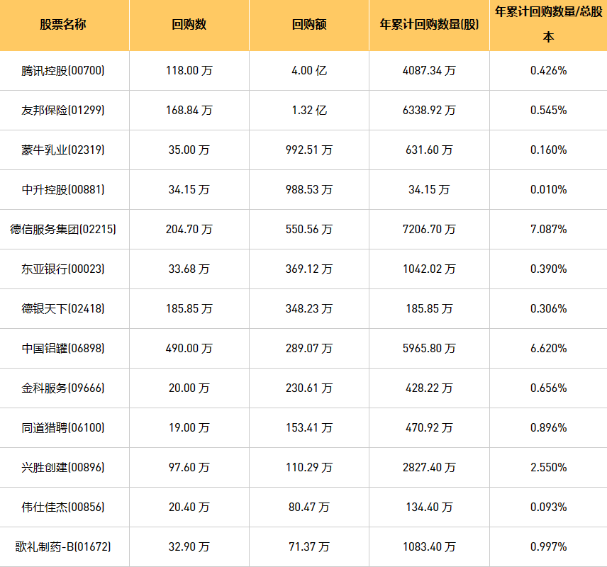This screenshot has height=567, width=607.
Task: Click the 230.61 万 buyback amount cell
Action: pos(309,388)
